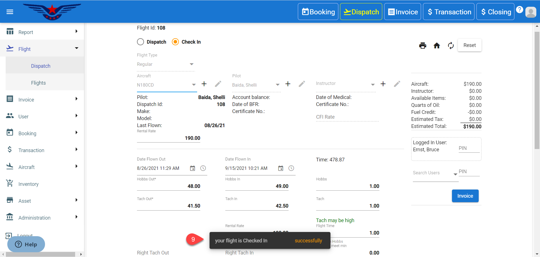Select the Check In radio button
The image size is (540, 257).
[175, 42]
